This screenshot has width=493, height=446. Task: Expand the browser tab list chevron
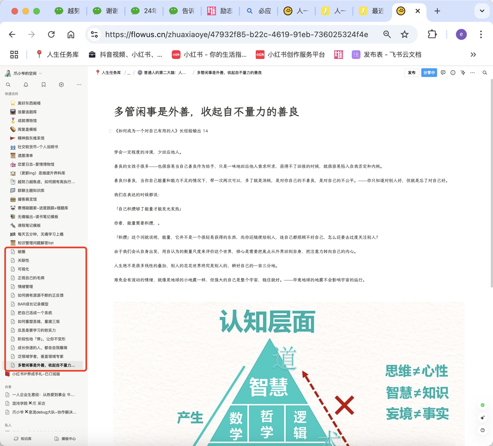(x=482, y=11)
